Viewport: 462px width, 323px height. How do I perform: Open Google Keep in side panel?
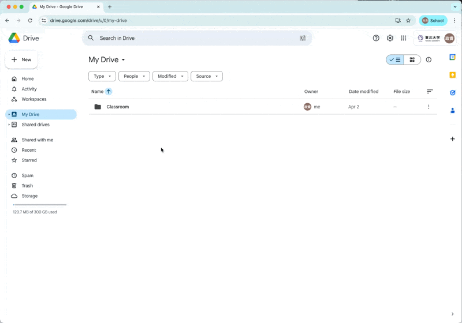[452, 75]
